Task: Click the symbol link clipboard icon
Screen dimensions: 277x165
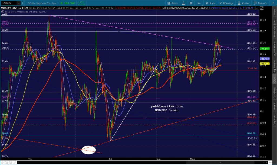Action: [x=22, y=3]
